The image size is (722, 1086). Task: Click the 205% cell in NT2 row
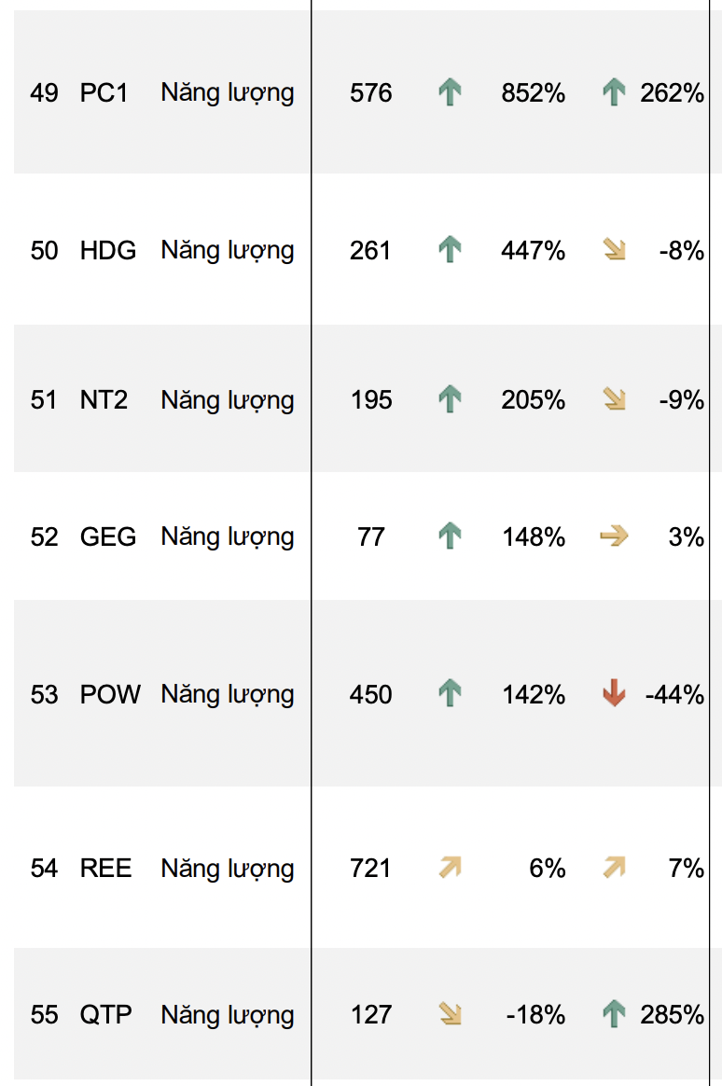[x=534, y=400]
